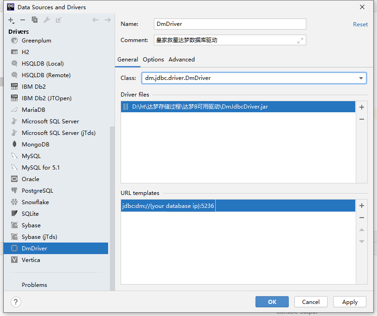This screenshot has width=377, height=316.
Task: Click the Add (+) data source toolbar icon
Action: 11,20
